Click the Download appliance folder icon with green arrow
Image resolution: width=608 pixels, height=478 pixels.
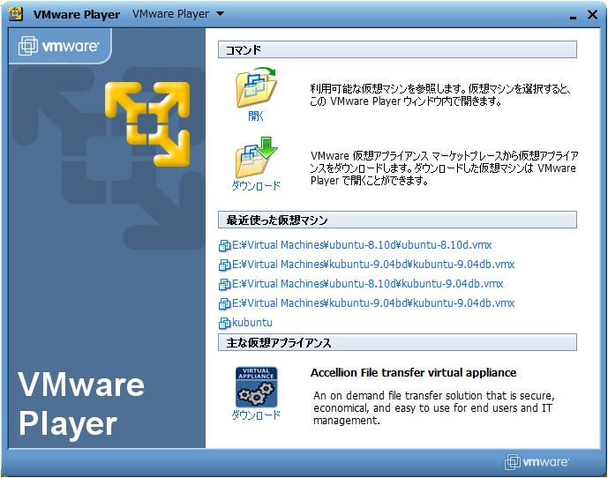[x=256, y=158]
